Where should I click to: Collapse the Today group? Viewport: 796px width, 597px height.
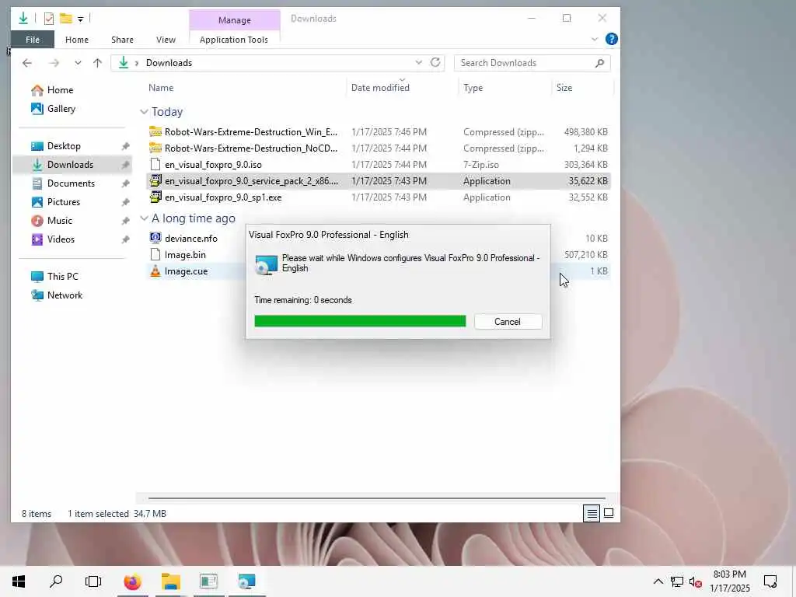tap(144, 112)
